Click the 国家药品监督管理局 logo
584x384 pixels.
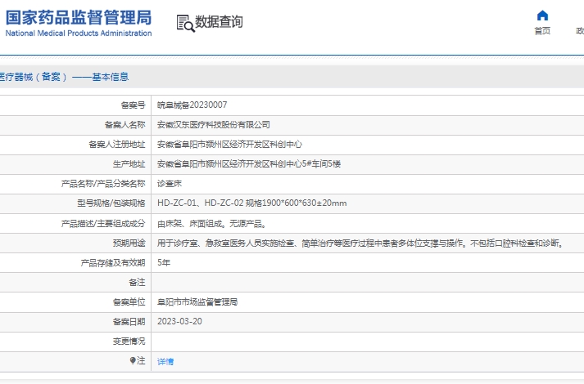click(79, 17)
